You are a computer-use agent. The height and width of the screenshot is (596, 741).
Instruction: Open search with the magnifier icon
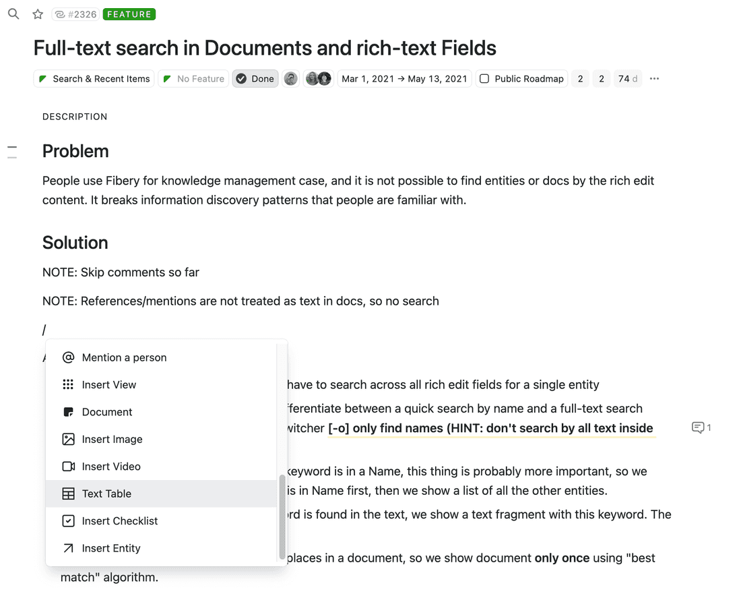pos(13,13)
